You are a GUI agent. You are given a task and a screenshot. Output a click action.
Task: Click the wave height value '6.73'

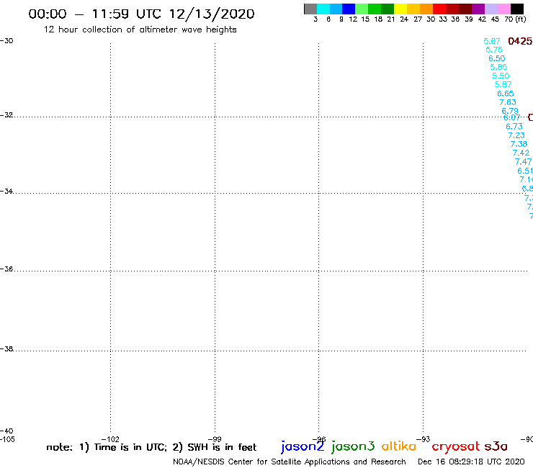coord(514,127)
